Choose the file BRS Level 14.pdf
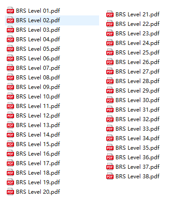This screenshot has width=195, height=211. [38, 135]
